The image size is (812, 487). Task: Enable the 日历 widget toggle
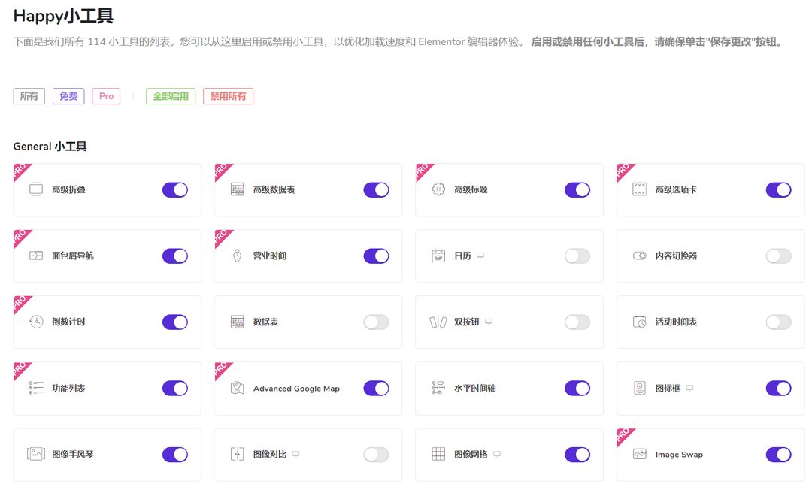pyautogui.click(x=577, y=256)
